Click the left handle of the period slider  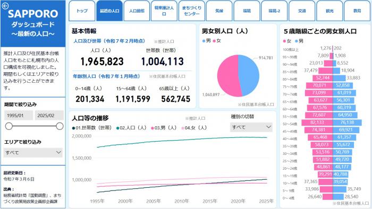(9, 126)
